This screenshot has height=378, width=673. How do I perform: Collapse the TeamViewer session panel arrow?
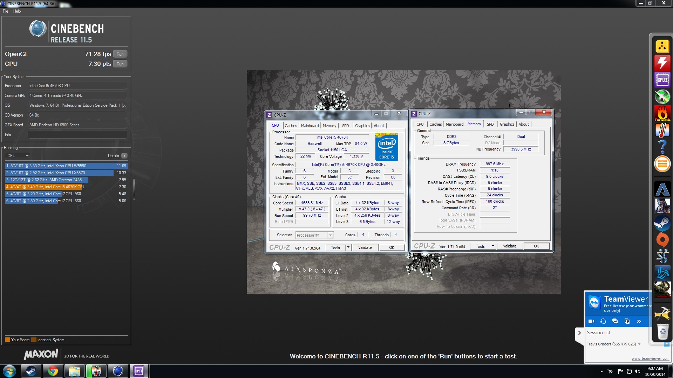pos(579,333)
